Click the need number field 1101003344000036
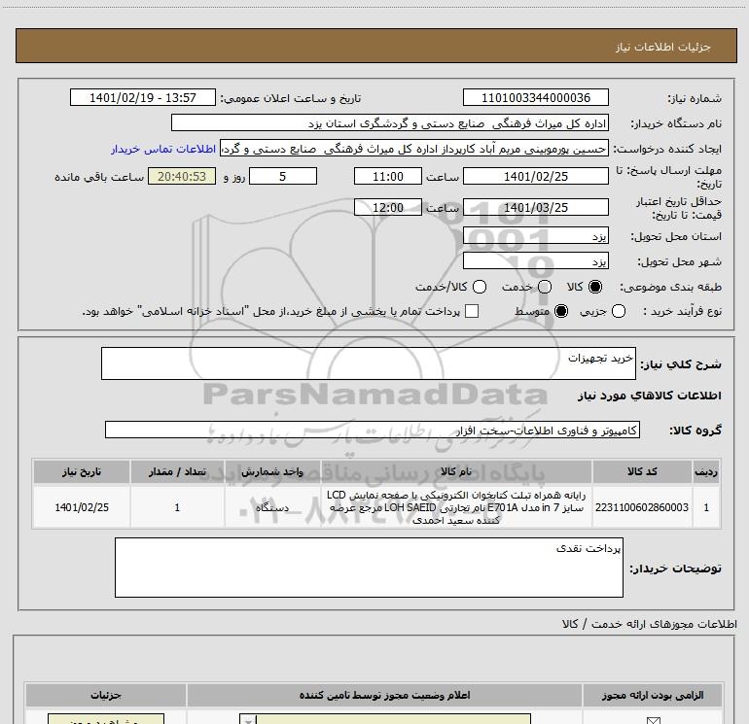The height and width of the screenshot is (724, 749). (535, 97)
